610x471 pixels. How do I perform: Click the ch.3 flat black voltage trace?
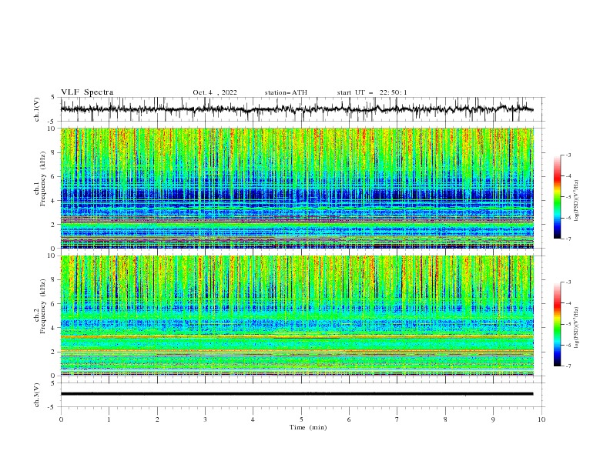click(297, 394)
